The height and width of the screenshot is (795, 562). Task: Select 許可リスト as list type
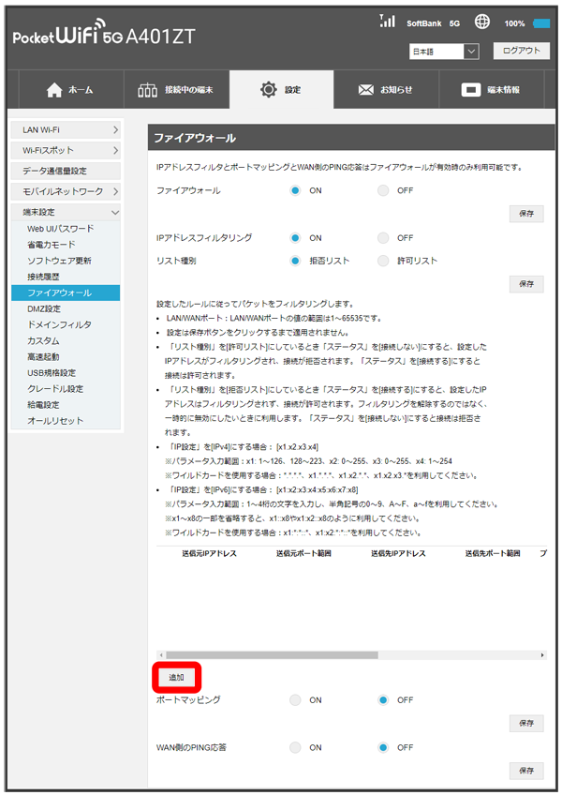pyautogui.click(x=383, y=261)
